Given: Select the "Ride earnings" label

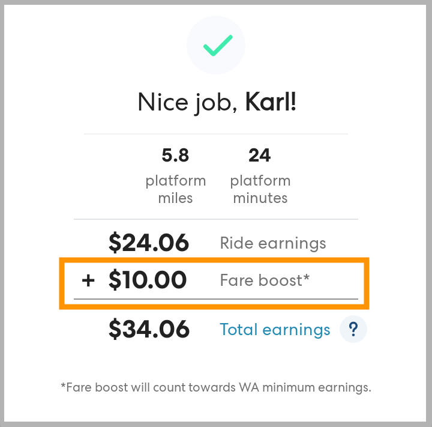Looking at the screenshot, I should tap(273, 243).
